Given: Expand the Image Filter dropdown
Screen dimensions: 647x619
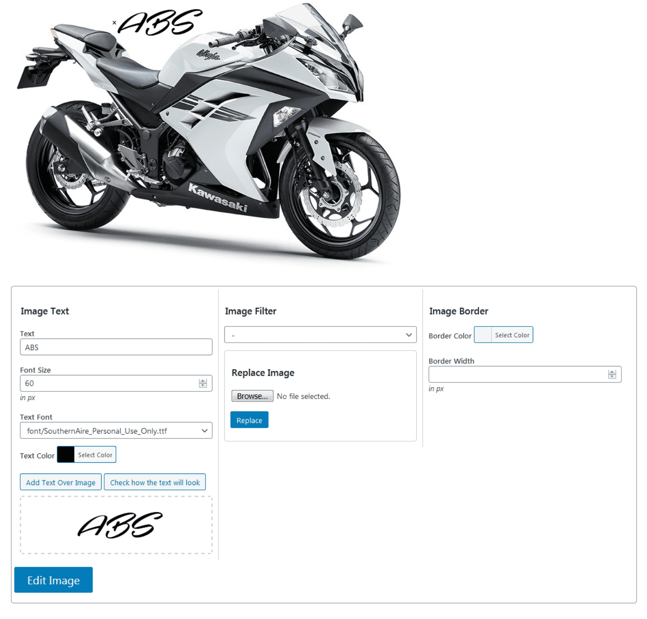Looking at the screenshot, I should click(320, 335).
